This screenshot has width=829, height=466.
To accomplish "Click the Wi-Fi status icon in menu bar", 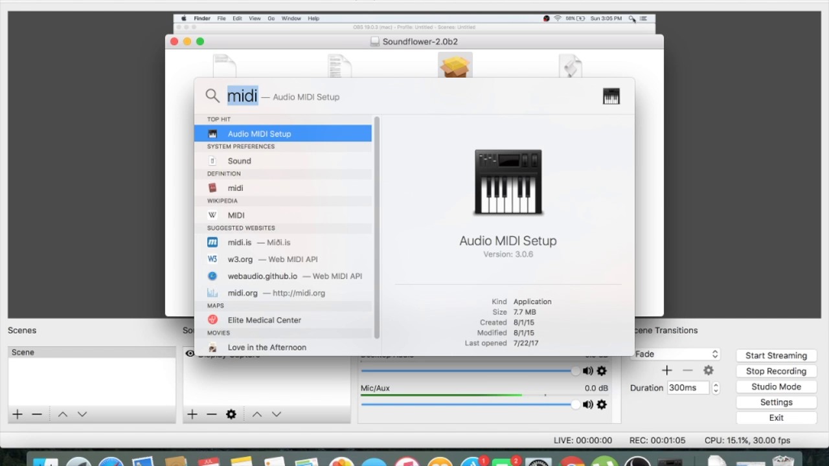I will [x=557, y=19].
